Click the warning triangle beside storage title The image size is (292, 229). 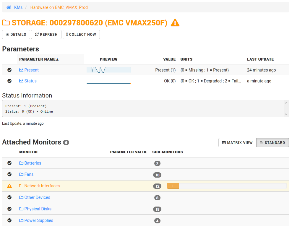tap(175, 23)
